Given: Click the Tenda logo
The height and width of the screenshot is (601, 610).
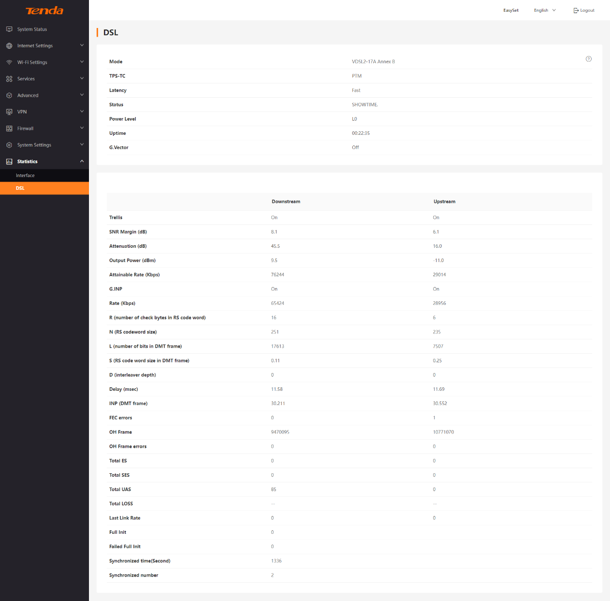Looking at the screenshot, I should (44, 11).
